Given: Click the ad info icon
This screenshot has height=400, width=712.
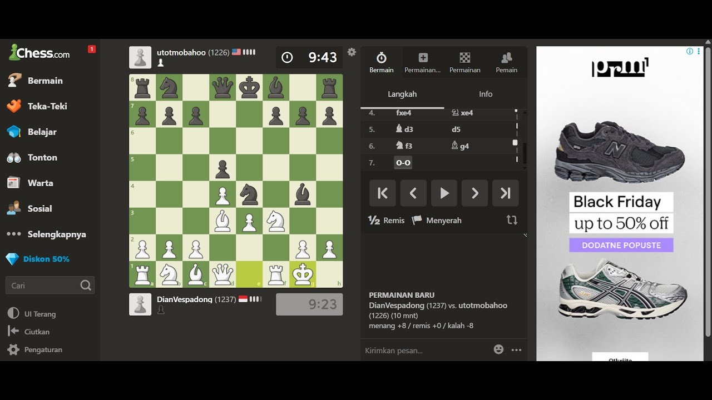Looking at the screenshot, I should tap(690, 51).
